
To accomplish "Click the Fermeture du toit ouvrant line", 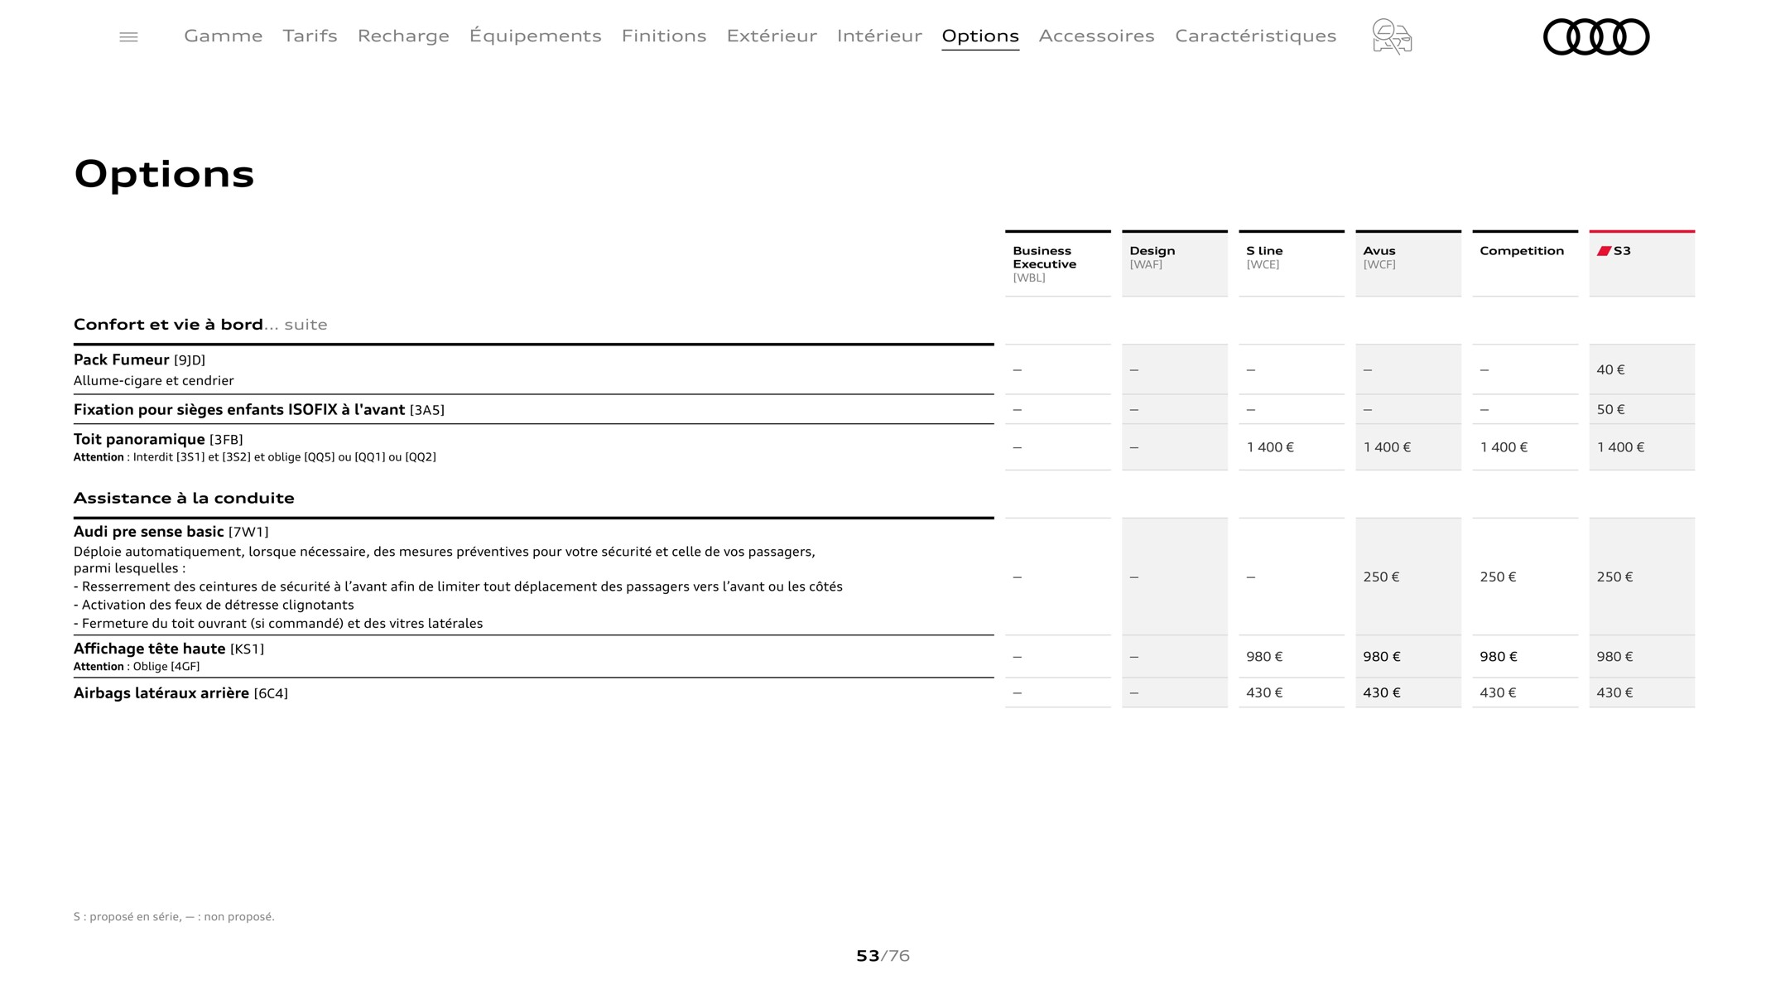I will click(278, 624).
